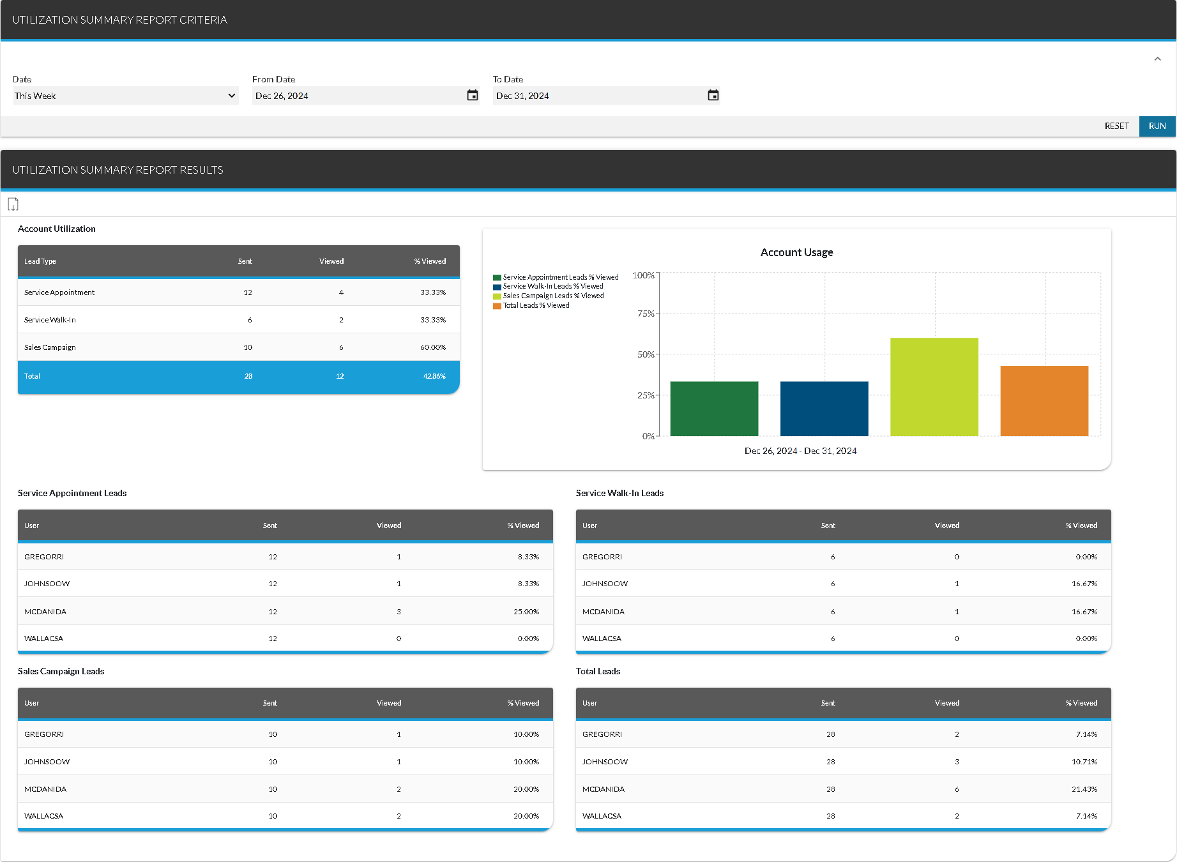Click the To Date input field
Viewport: 1177px width, 862px height.
coord(598,96)
